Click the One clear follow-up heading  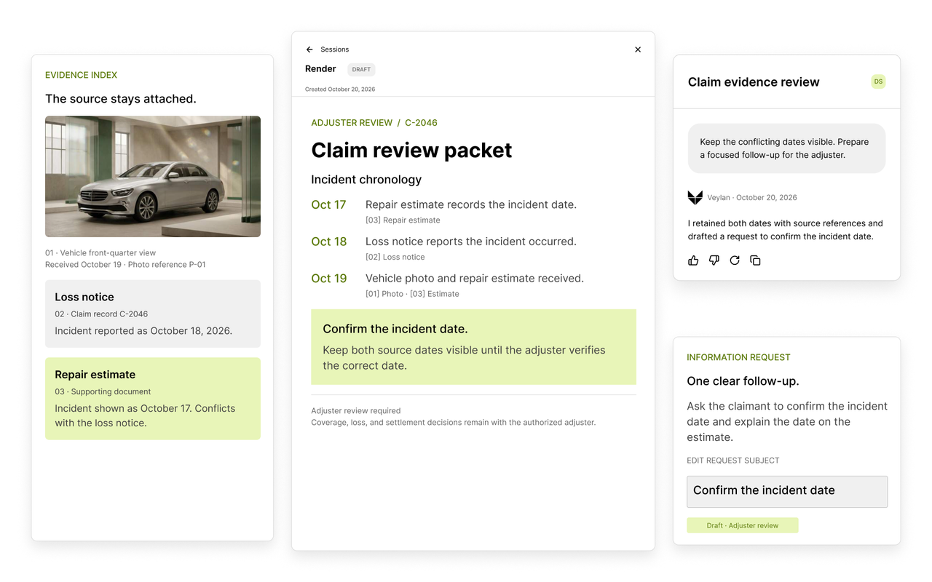tap(743, 381)
